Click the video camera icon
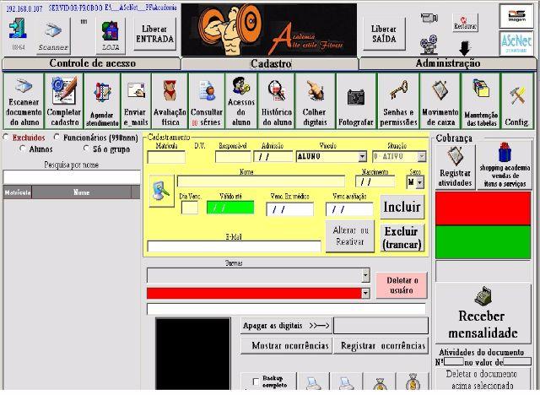This screenshot has width=540, height=395. point(429,17)
